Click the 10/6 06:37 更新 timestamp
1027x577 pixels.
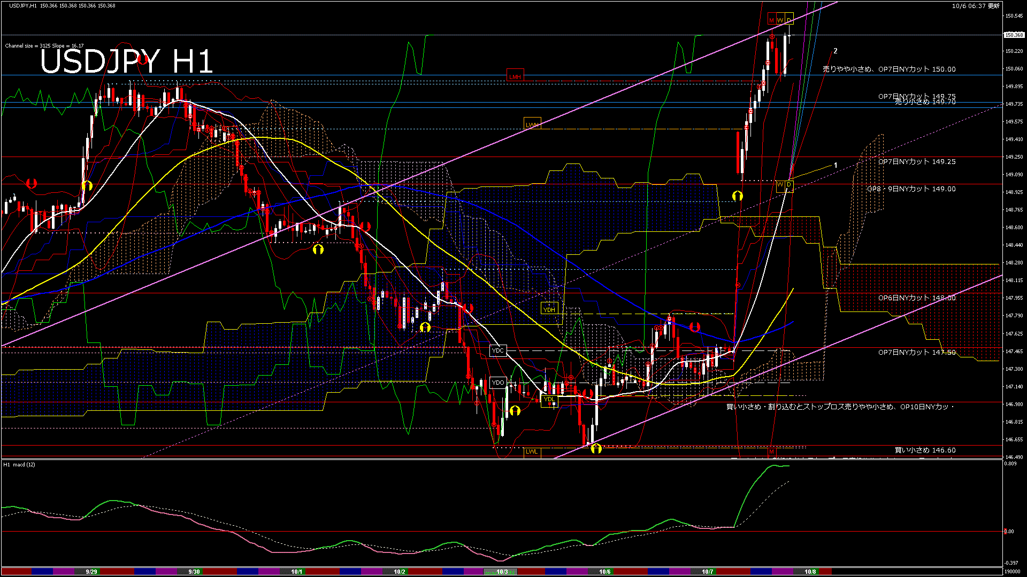click(975, 6)
